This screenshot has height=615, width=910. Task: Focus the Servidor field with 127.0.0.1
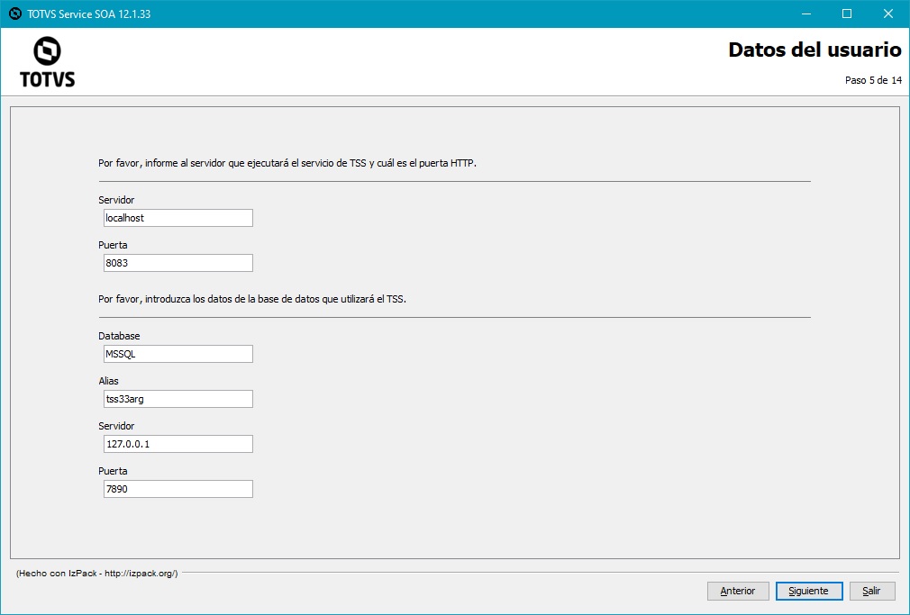tap(178, 444)
